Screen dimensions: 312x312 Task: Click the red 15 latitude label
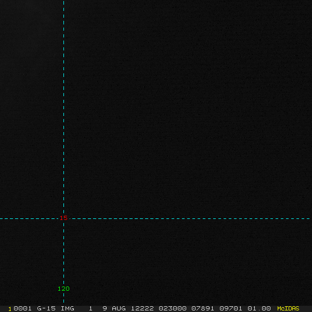(63, 218)
